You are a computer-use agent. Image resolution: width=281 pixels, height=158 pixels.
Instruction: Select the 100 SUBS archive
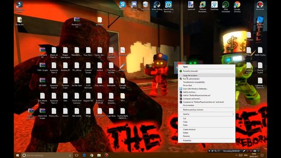click(43, 82)
